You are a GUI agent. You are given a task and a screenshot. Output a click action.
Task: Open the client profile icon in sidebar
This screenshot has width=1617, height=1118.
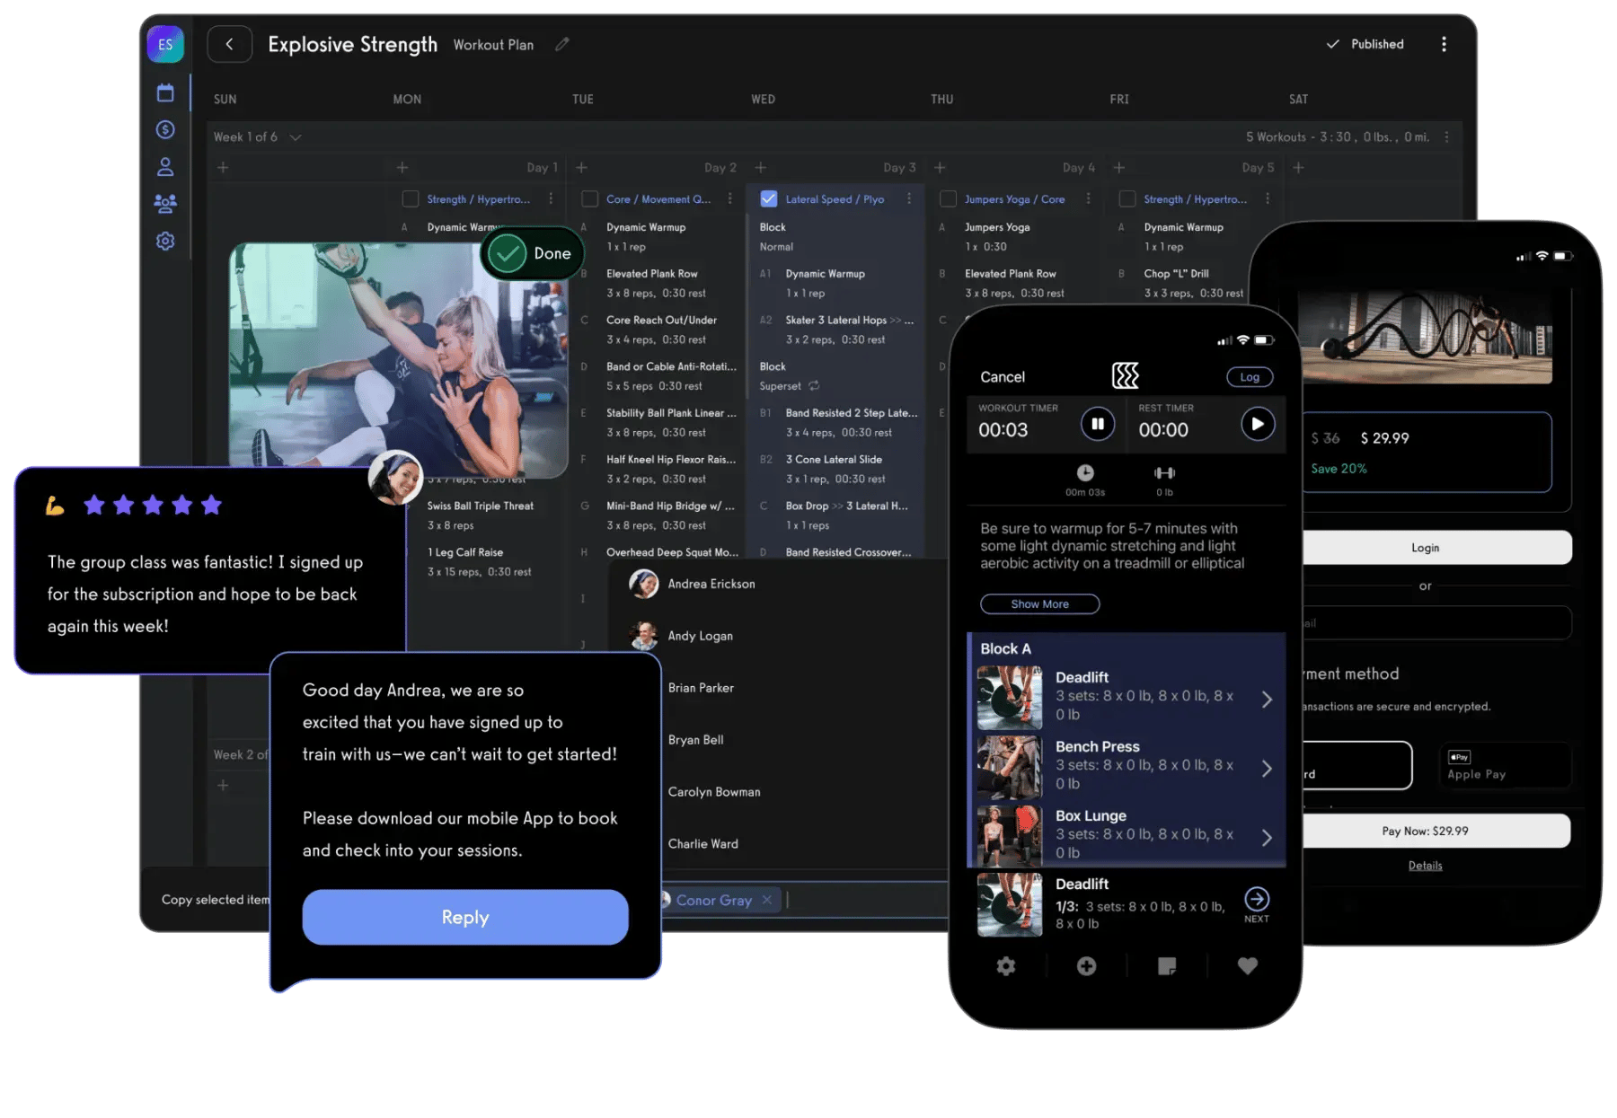[165, 166]
